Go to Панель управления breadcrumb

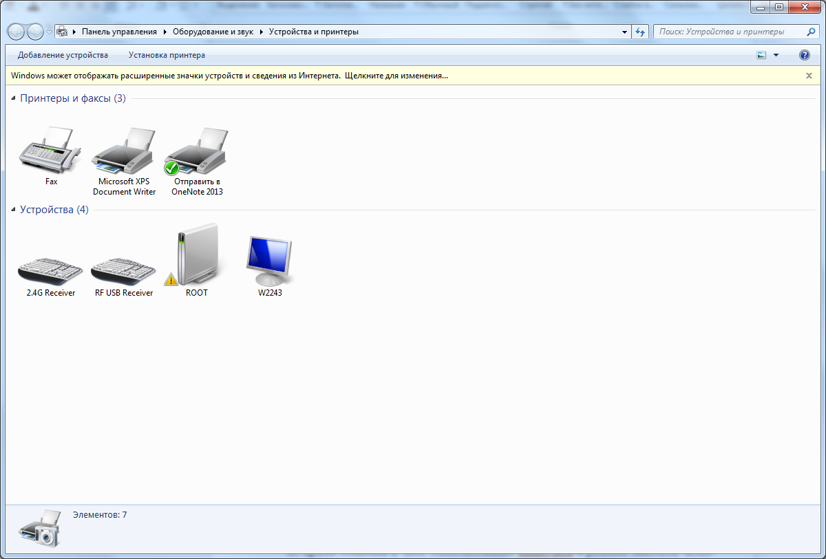coord(119,32)
